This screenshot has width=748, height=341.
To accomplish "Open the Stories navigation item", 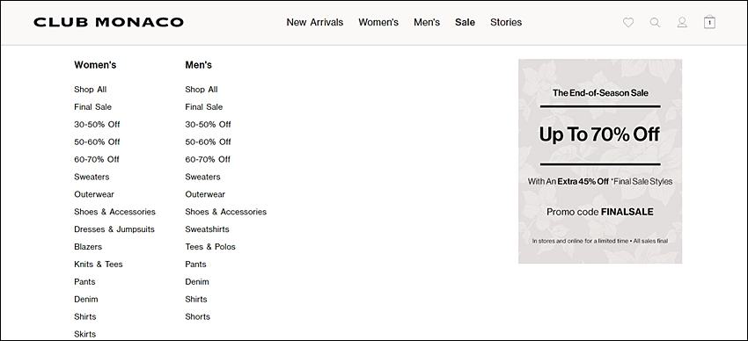I will 506,22.
